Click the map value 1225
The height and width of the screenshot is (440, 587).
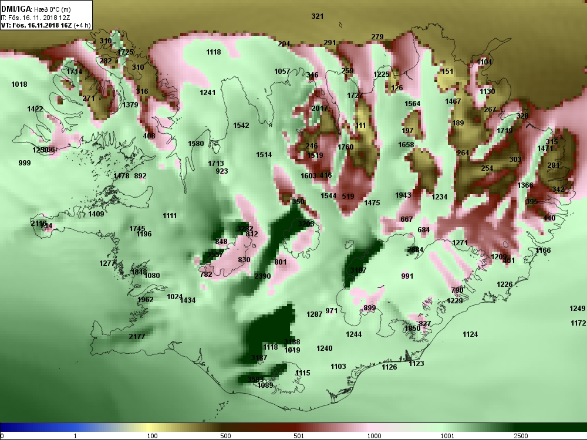coord(382,75)
